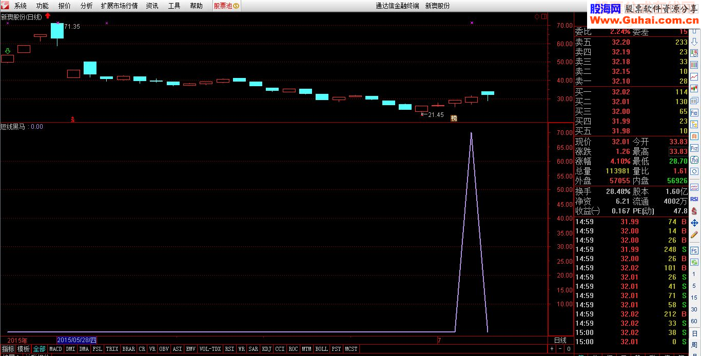Click the 换手 value 28.48%

pyautogui.click(x=618, y=191)
